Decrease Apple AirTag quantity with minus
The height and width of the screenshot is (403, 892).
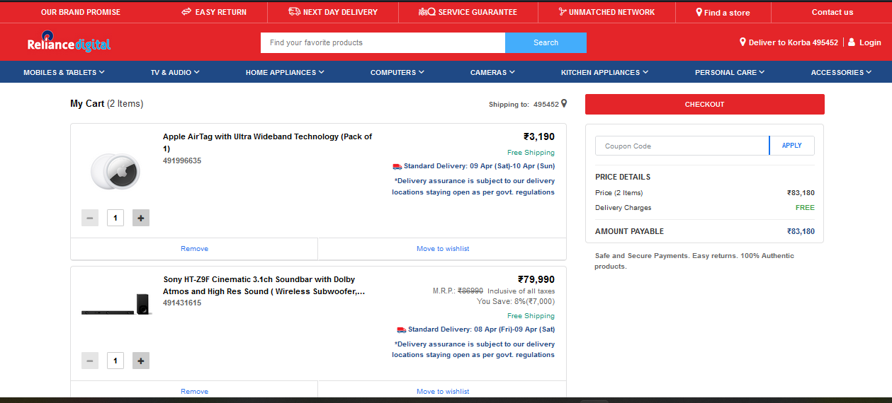[90, 218]
